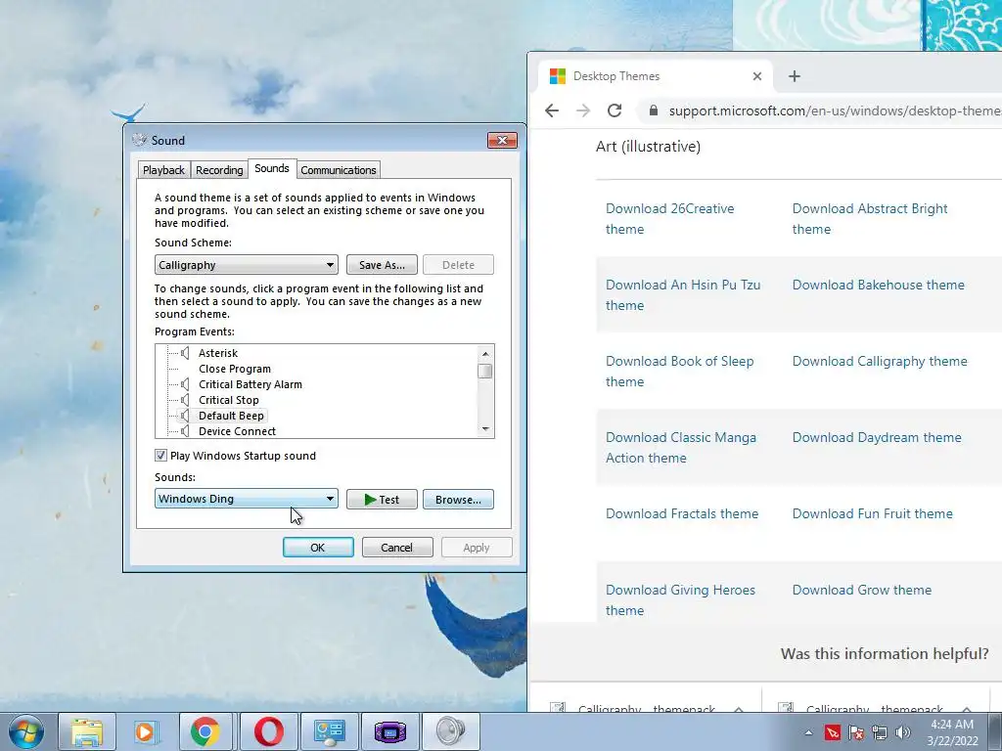
Task: Open Download 26Creative theme link
Action: (669, 218)
